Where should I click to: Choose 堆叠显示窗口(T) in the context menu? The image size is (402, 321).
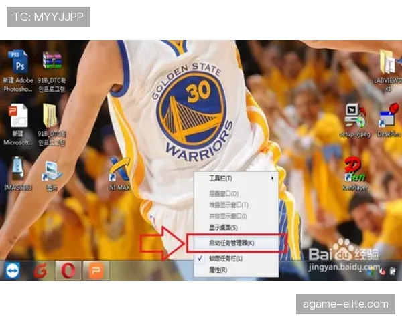click(236, 205)
